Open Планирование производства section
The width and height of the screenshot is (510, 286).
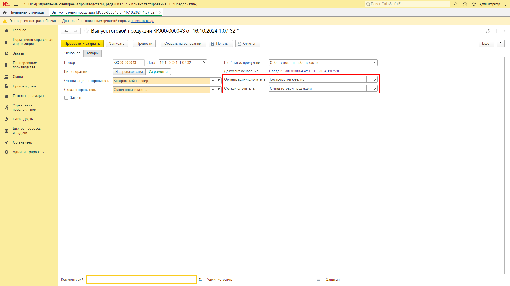coord(29,65)
